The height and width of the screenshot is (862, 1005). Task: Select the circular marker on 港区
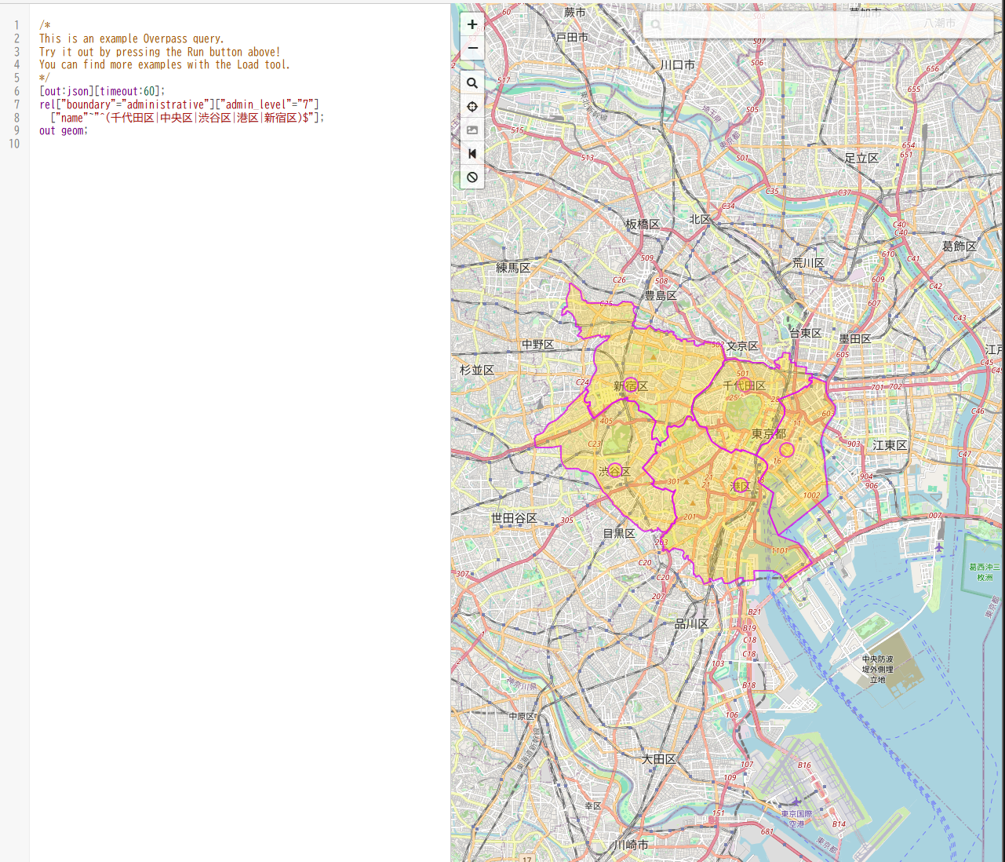[x=741, y=485]
